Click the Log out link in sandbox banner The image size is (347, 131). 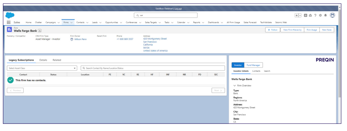pyautogui.click(x=178, y=9)
